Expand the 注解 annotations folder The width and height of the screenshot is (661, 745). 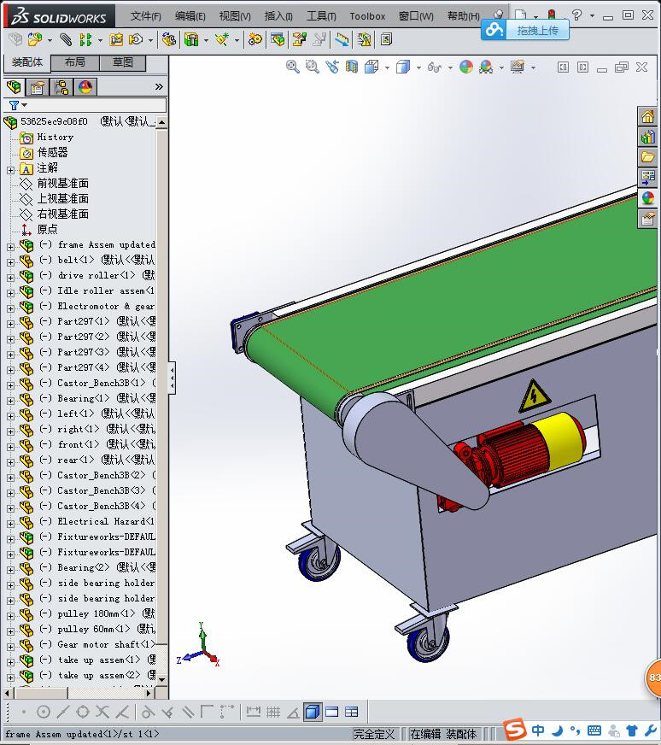(10, 170)
